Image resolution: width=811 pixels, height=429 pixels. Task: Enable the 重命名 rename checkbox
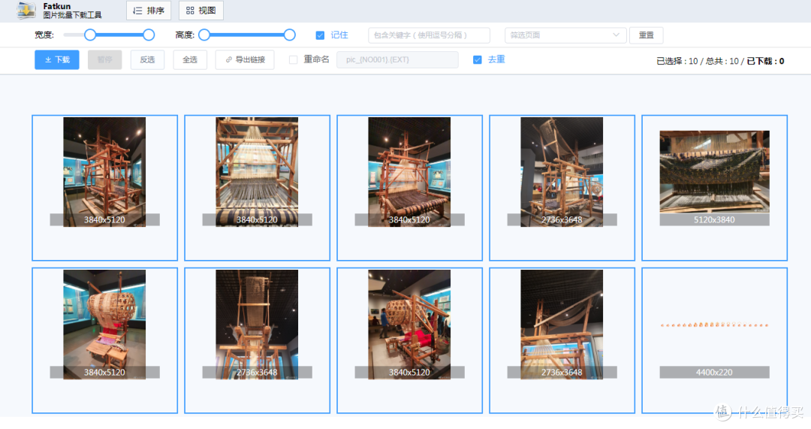(x=294, y=59)
